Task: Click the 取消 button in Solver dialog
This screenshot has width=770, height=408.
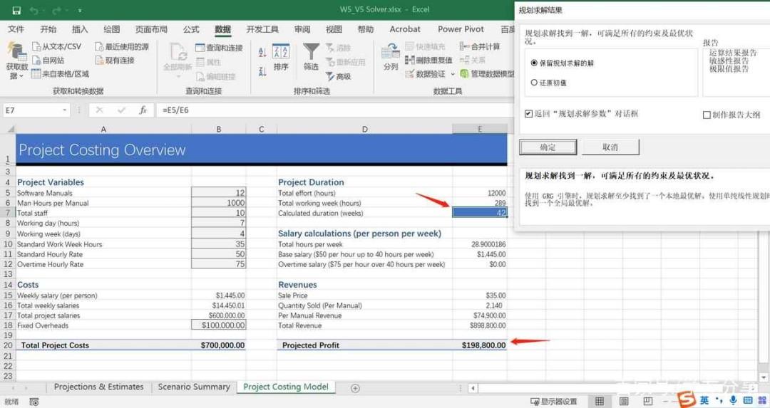Action: (610, 147)
